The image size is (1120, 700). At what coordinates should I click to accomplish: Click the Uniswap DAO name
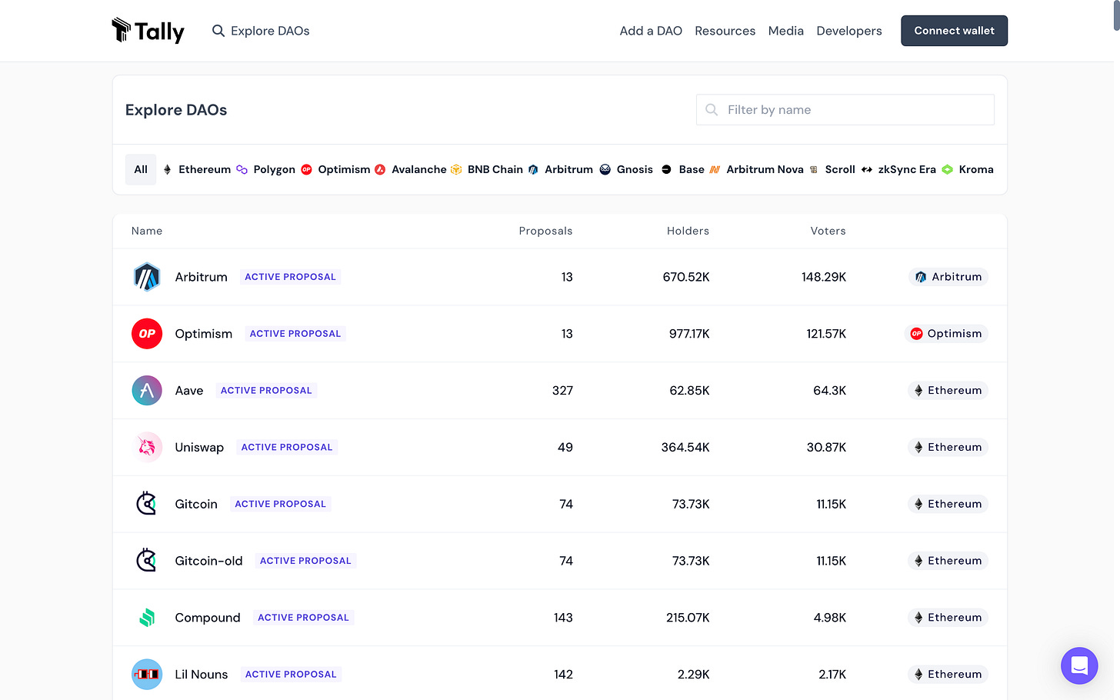199,448
